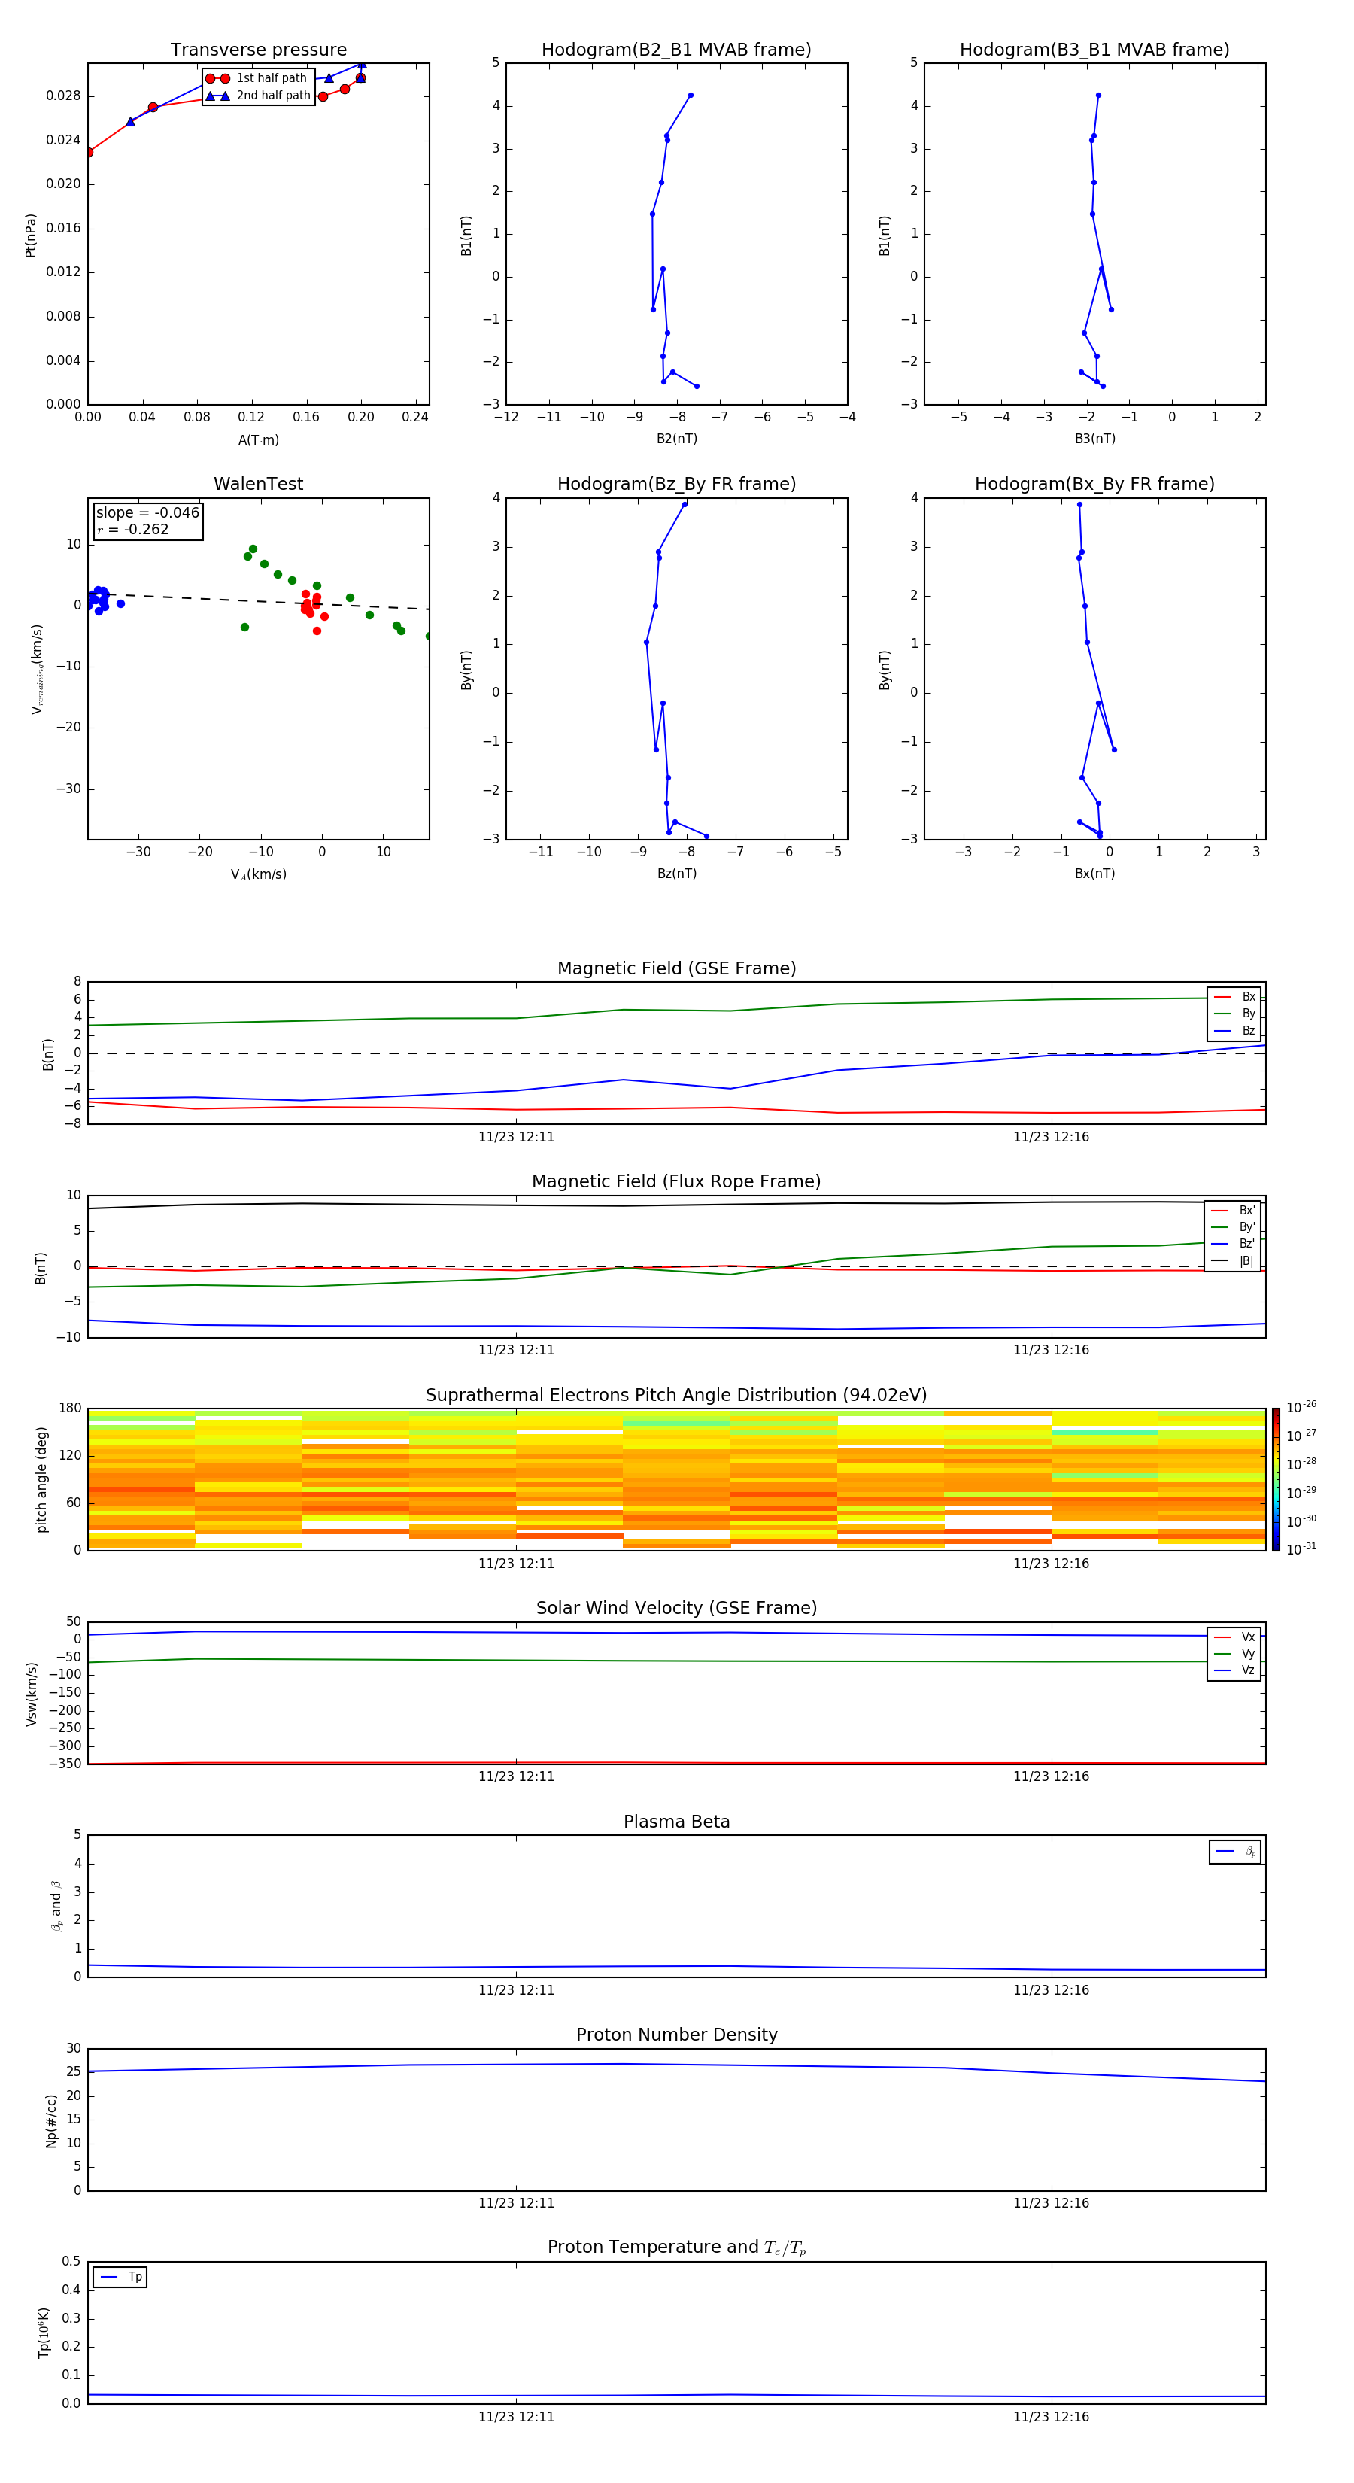This screenshot has height=2483, width=1354.
Task: Click '1st half path' legend entry
Action: click(x=257, y=78)
